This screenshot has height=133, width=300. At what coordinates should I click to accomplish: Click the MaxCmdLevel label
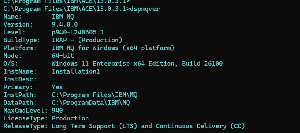25,111
